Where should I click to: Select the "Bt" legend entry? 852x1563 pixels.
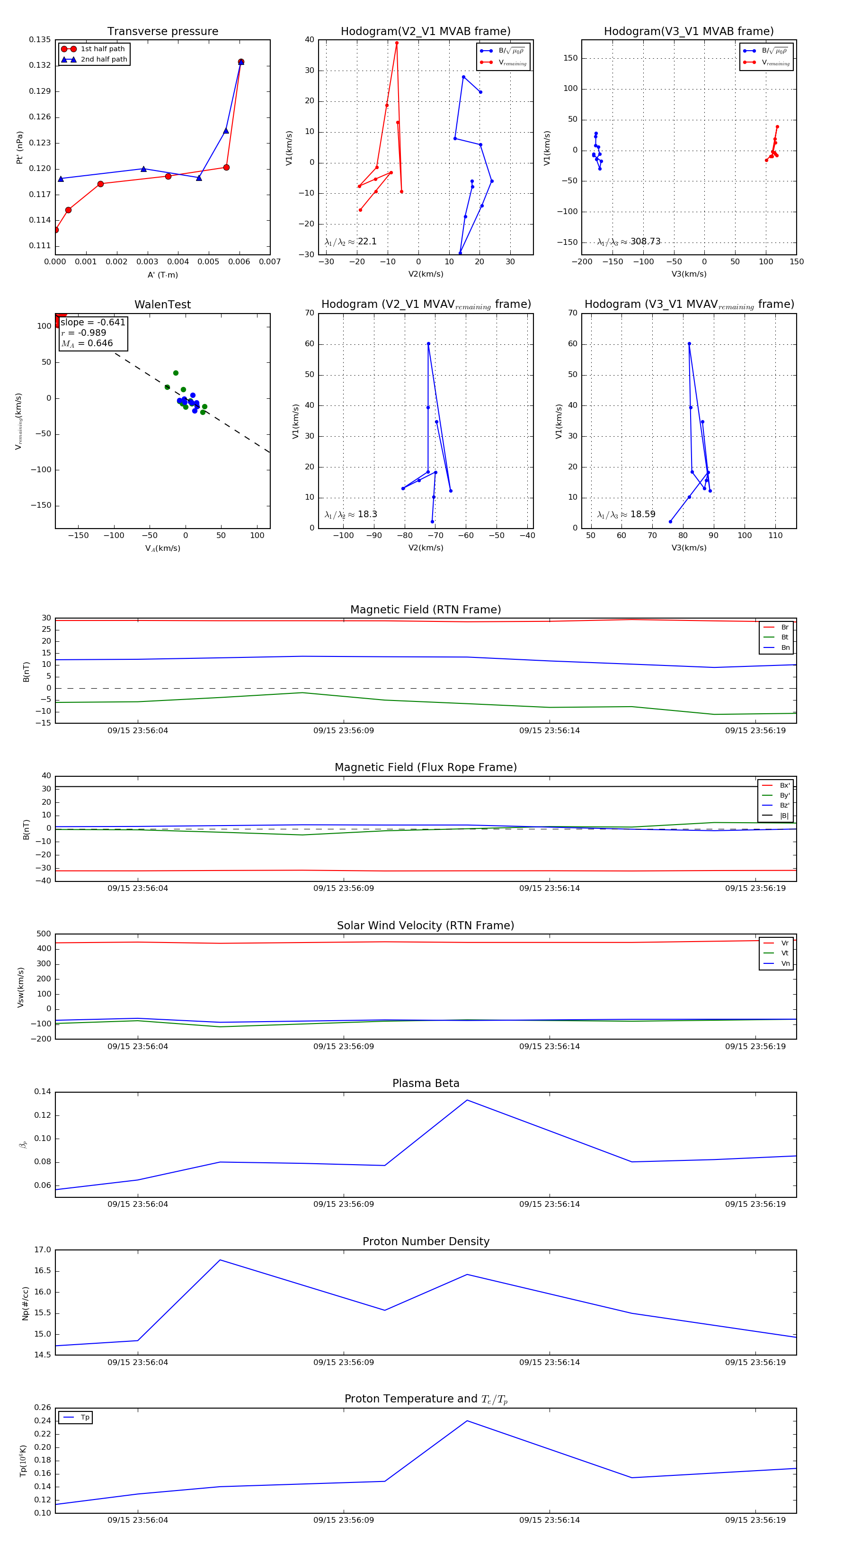point(776,637)
